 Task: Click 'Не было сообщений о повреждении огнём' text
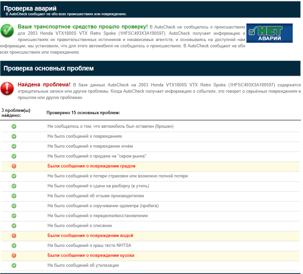click(x=90, y=146)
